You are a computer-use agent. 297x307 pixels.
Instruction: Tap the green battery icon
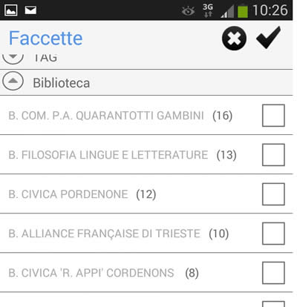(243, 11)
